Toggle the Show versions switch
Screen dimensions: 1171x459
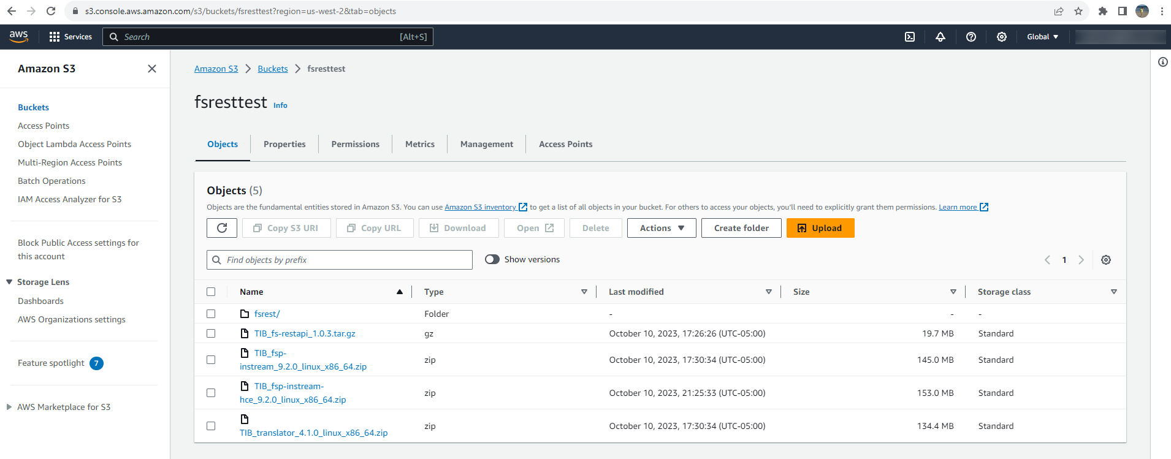(x=492, y=259)
